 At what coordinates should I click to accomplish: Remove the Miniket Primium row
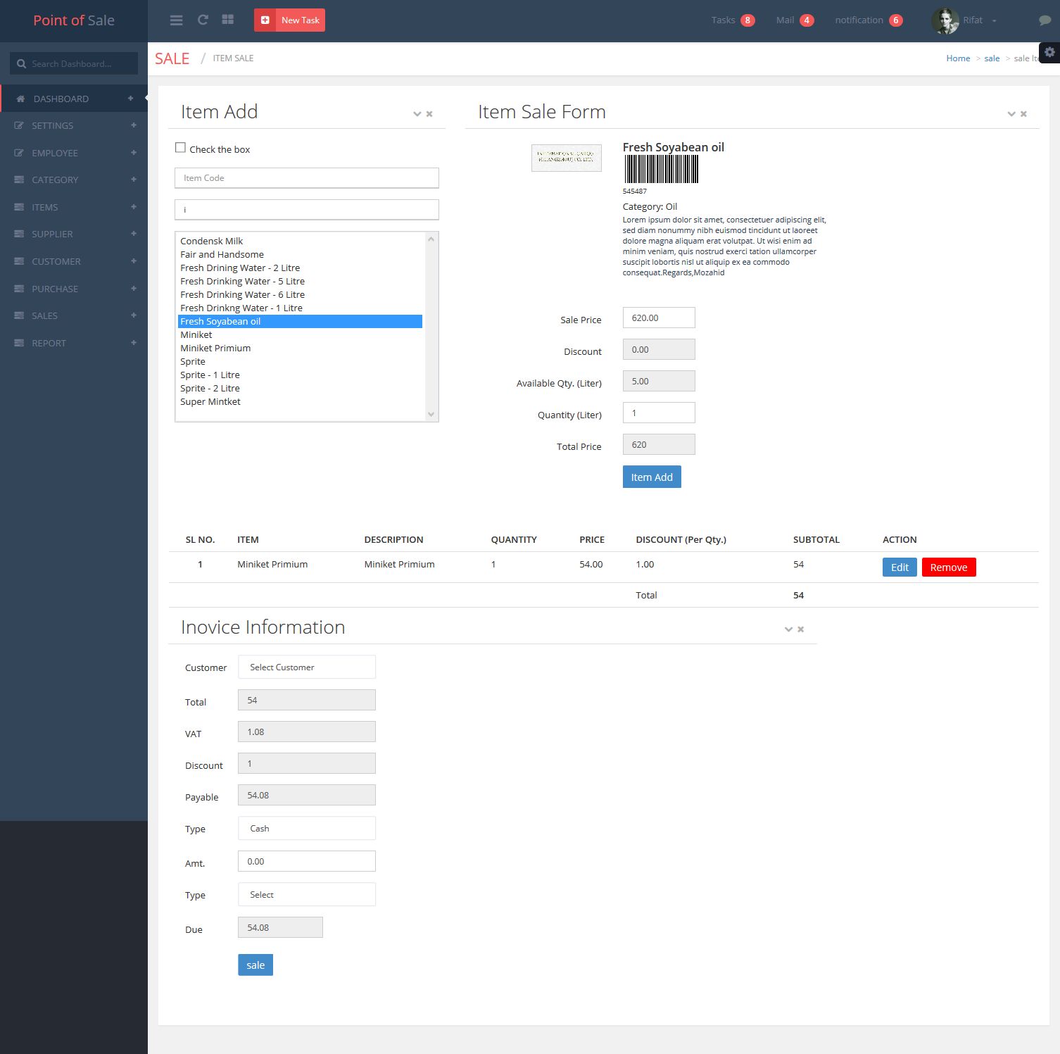point(948,567)
